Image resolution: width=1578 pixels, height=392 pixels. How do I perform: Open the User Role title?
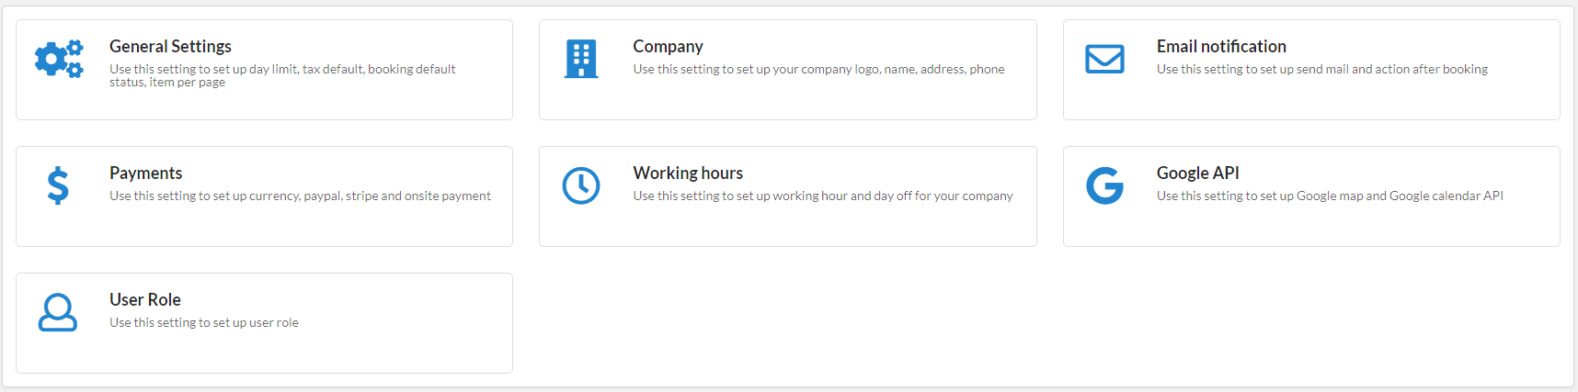[144, 299]
